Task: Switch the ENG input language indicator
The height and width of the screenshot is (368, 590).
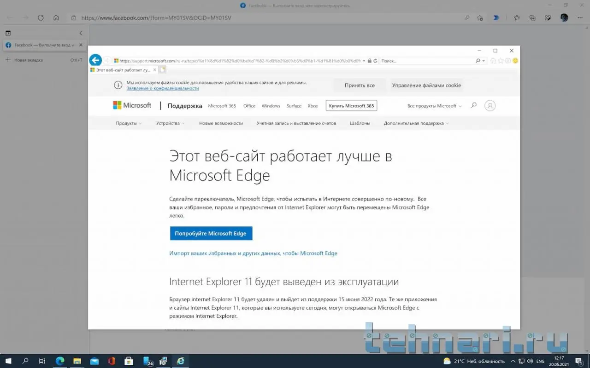Action: point(540,361)
